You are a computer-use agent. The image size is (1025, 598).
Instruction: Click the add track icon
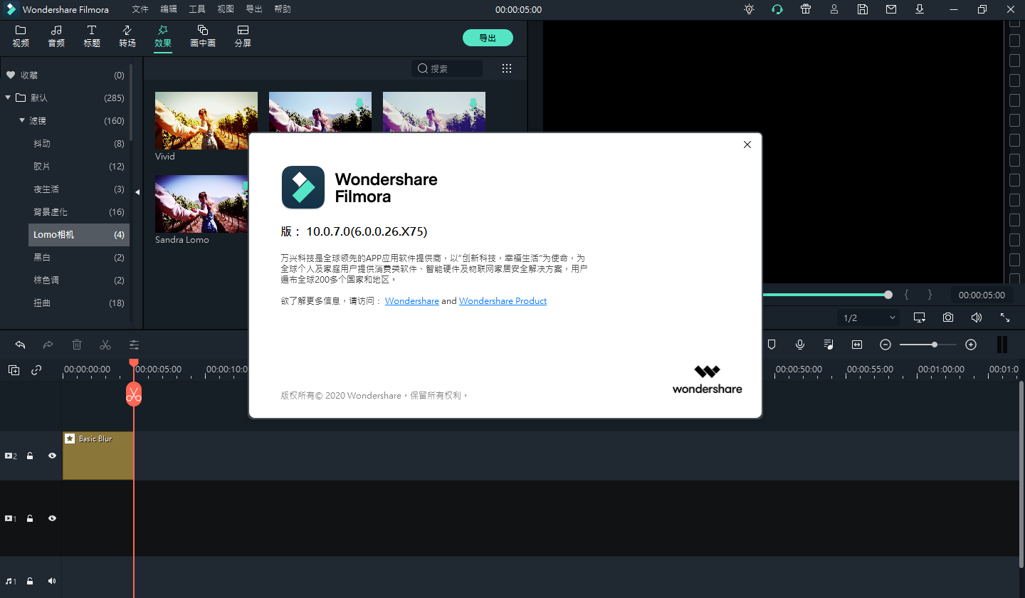(x=14, y=369)
